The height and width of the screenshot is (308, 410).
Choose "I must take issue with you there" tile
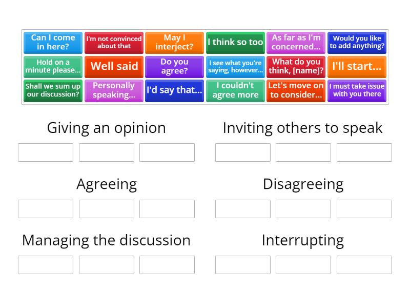coord(357,90)
